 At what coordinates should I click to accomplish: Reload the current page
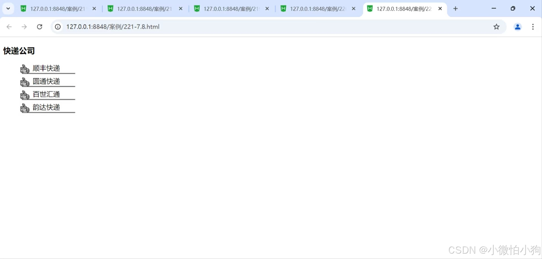coord(40,27)
